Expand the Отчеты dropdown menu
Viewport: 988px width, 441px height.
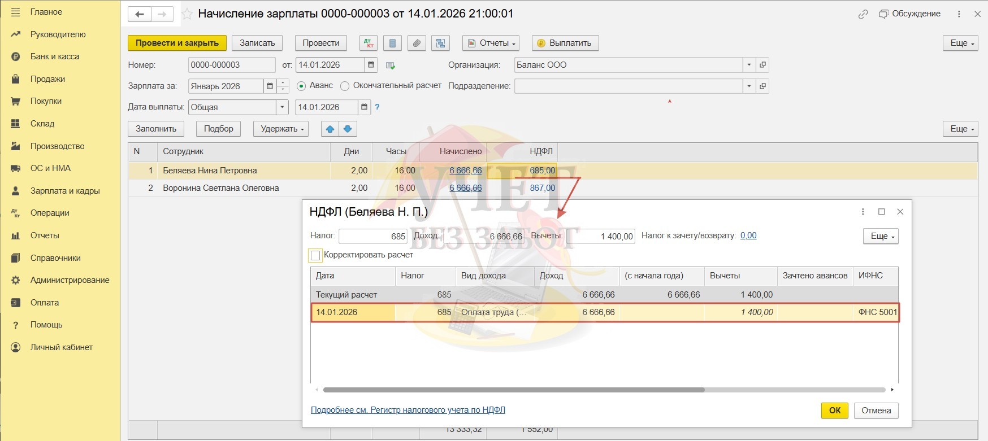pos(491,43)
